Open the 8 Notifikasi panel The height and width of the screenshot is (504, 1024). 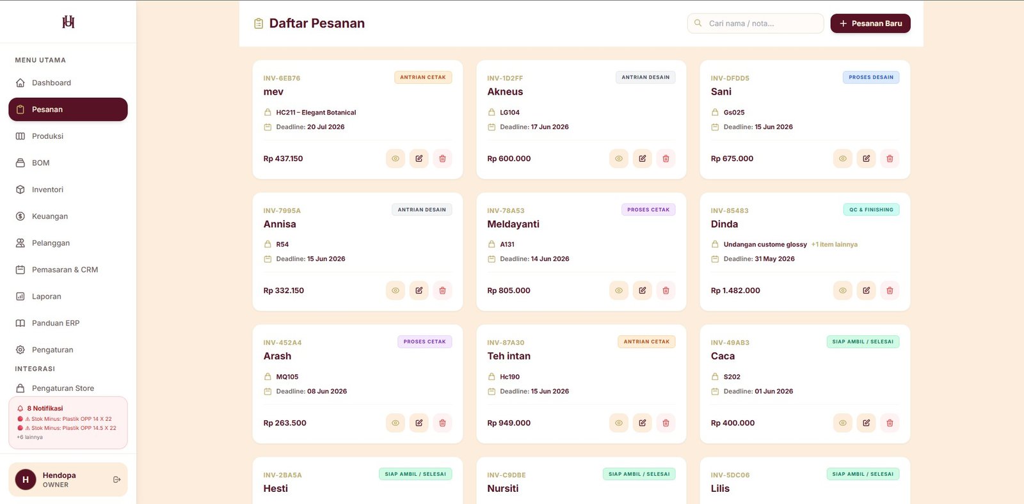(68, 423)
